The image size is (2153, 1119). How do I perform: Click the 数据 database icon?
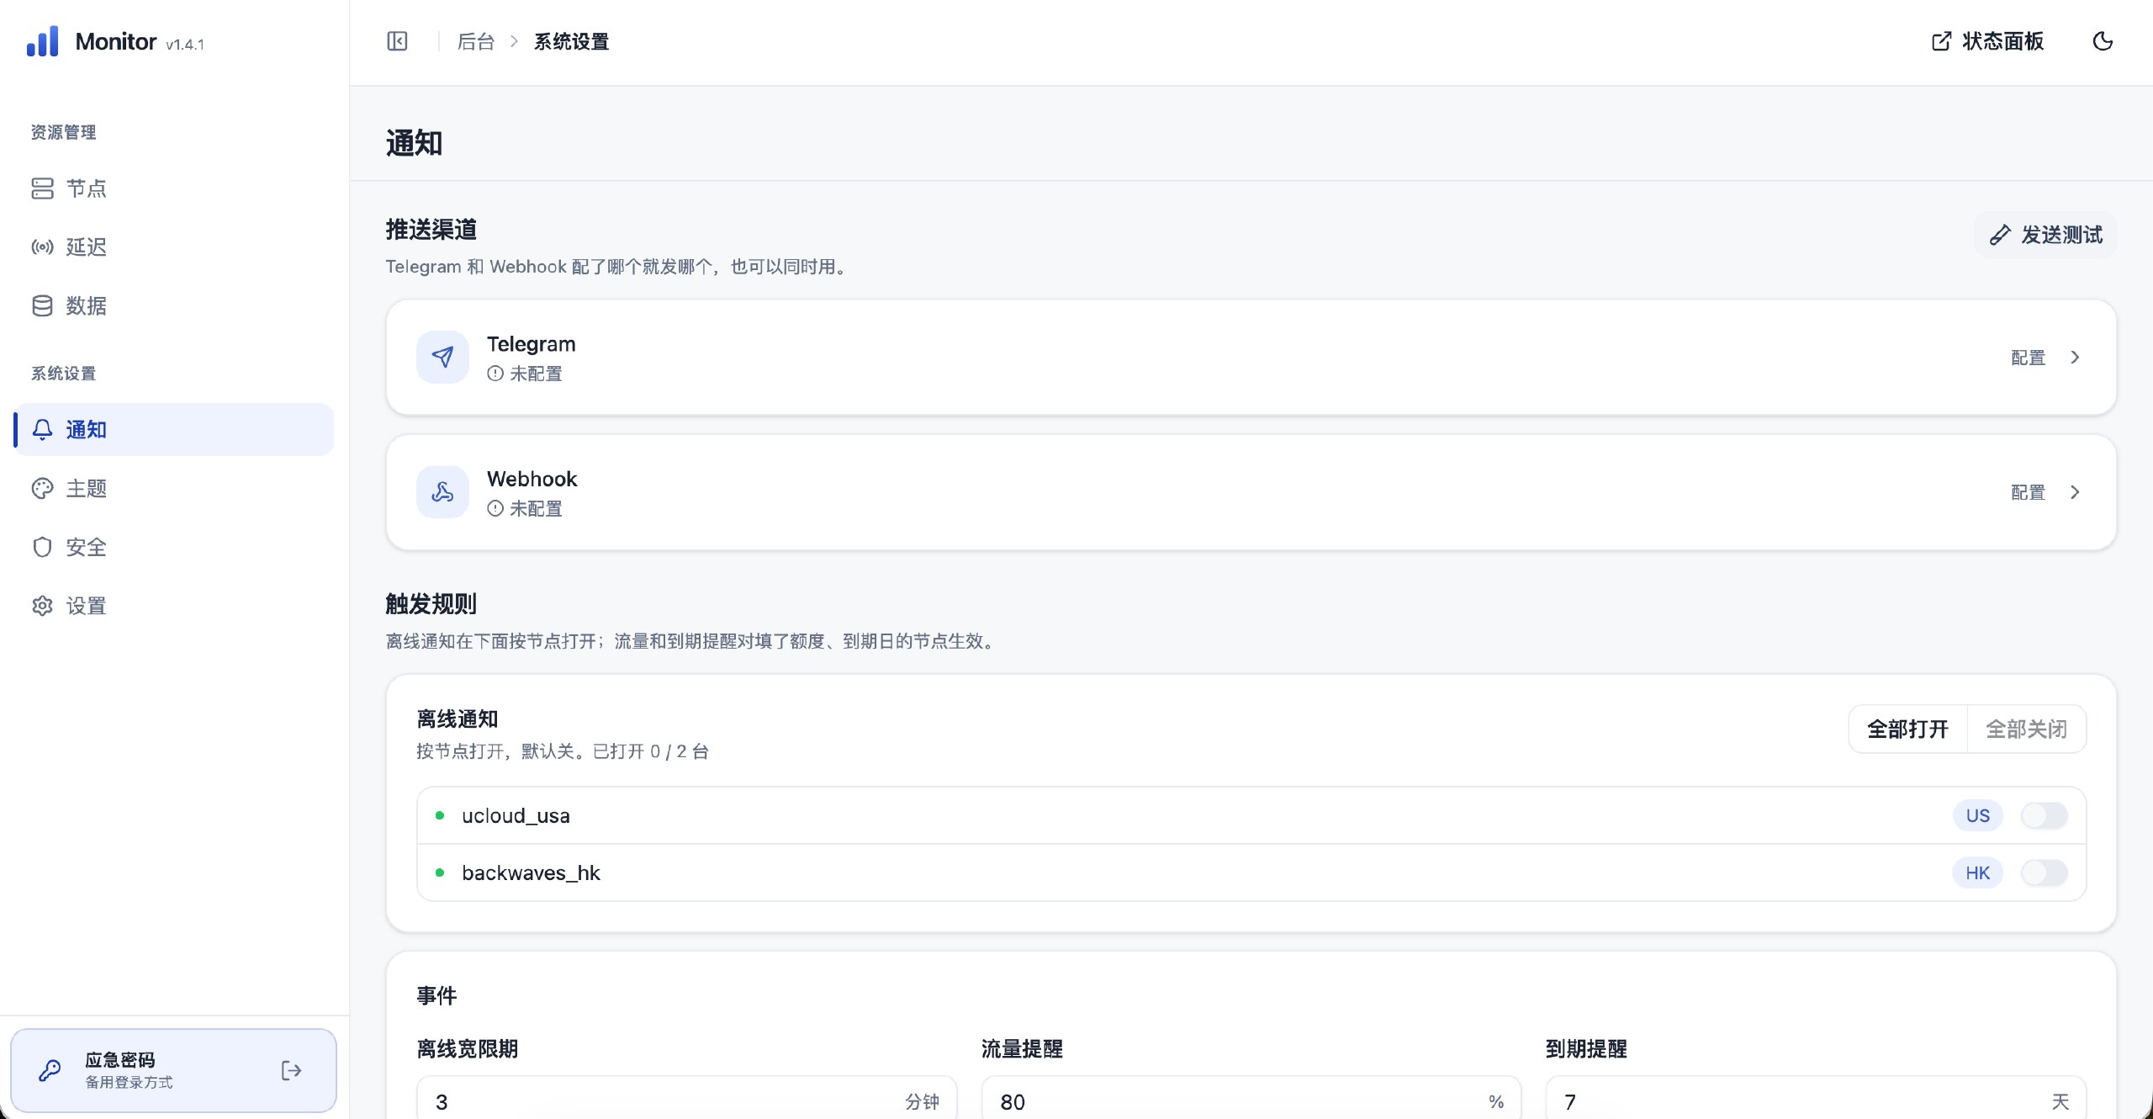42,306
